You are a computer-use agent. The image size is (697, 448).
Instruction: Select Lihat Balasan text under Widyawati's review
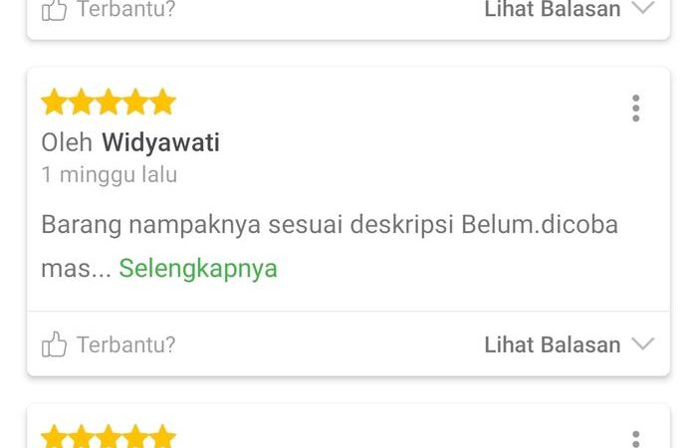pyautogui.click(x=552, y=344)
